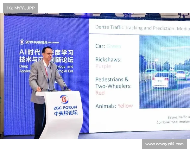Click the "2019中关村论坛 ZGC FORUM" banner heading
The height and width of the screenshot is (152, 190).
coord(42,42)
